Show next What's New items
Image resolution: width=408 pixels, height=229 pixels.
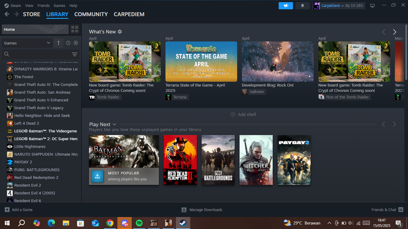[x=395, y=32]
